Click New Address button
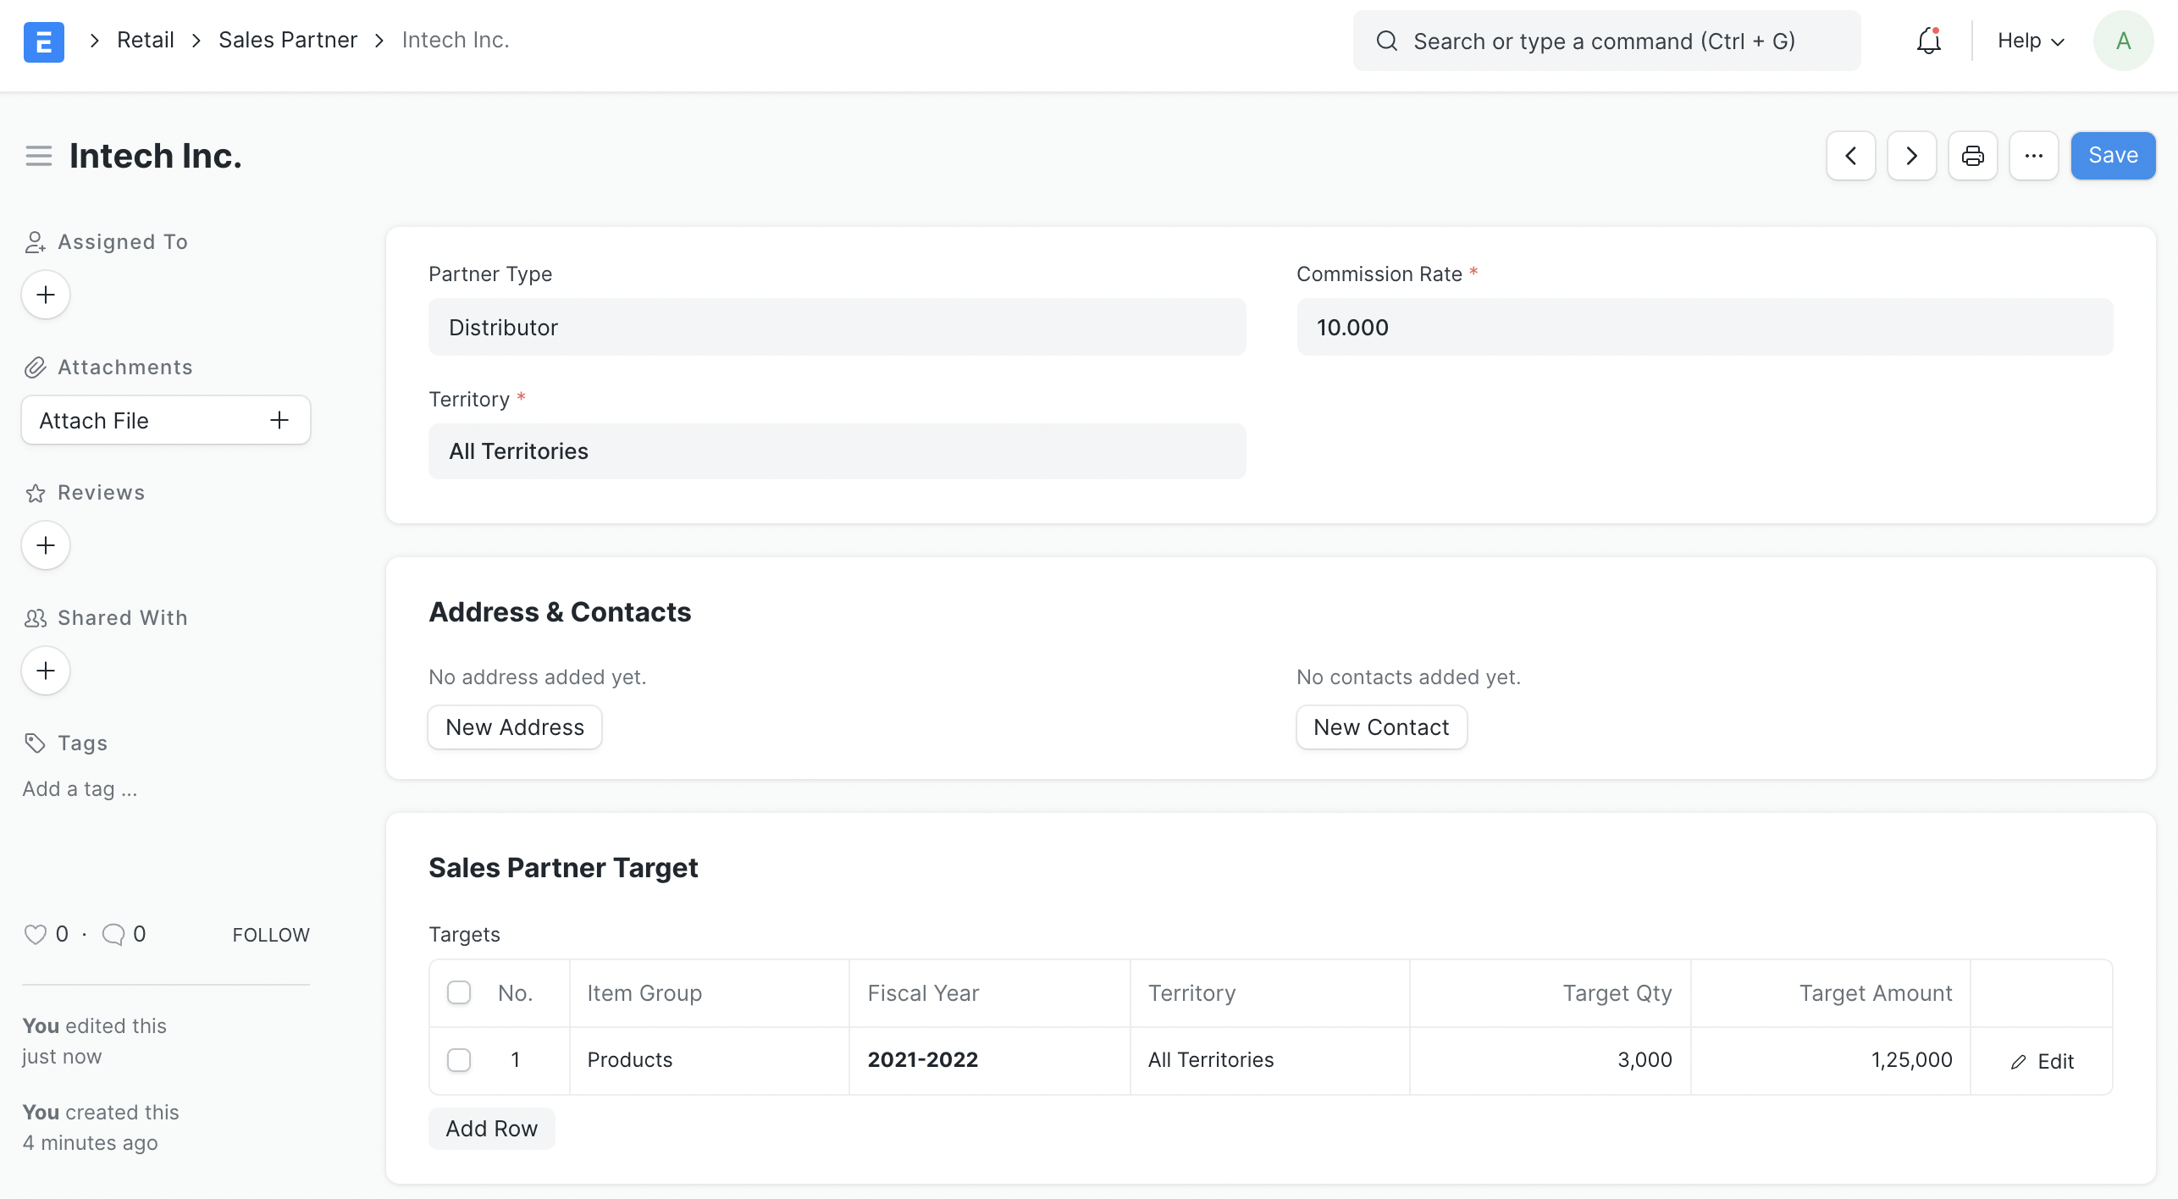Image resolution: width=2178 pixels, height=1199 pixels. tap(515, 727)
